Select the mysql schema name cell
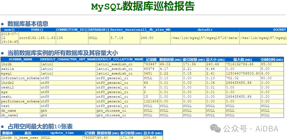Screen dimensions: 287x140 20,73
